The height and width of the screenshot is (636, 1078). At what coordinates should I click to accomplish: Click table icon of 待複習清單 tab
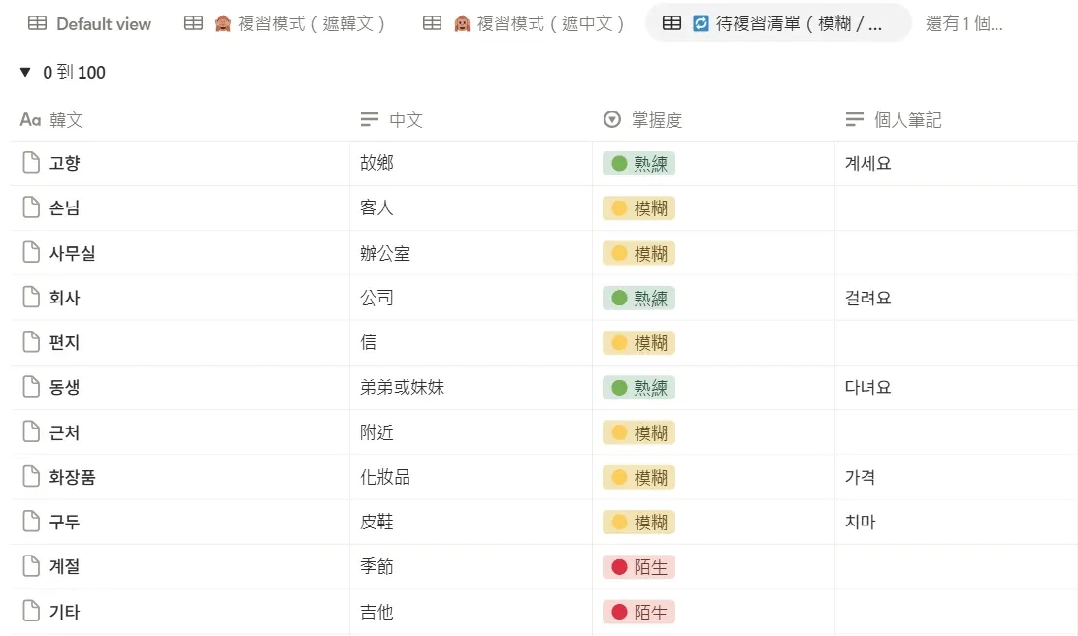[671, 23]
